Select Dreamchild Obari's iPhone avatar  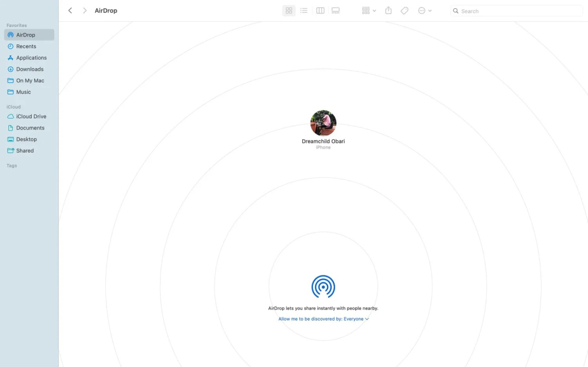coord(323,123)
